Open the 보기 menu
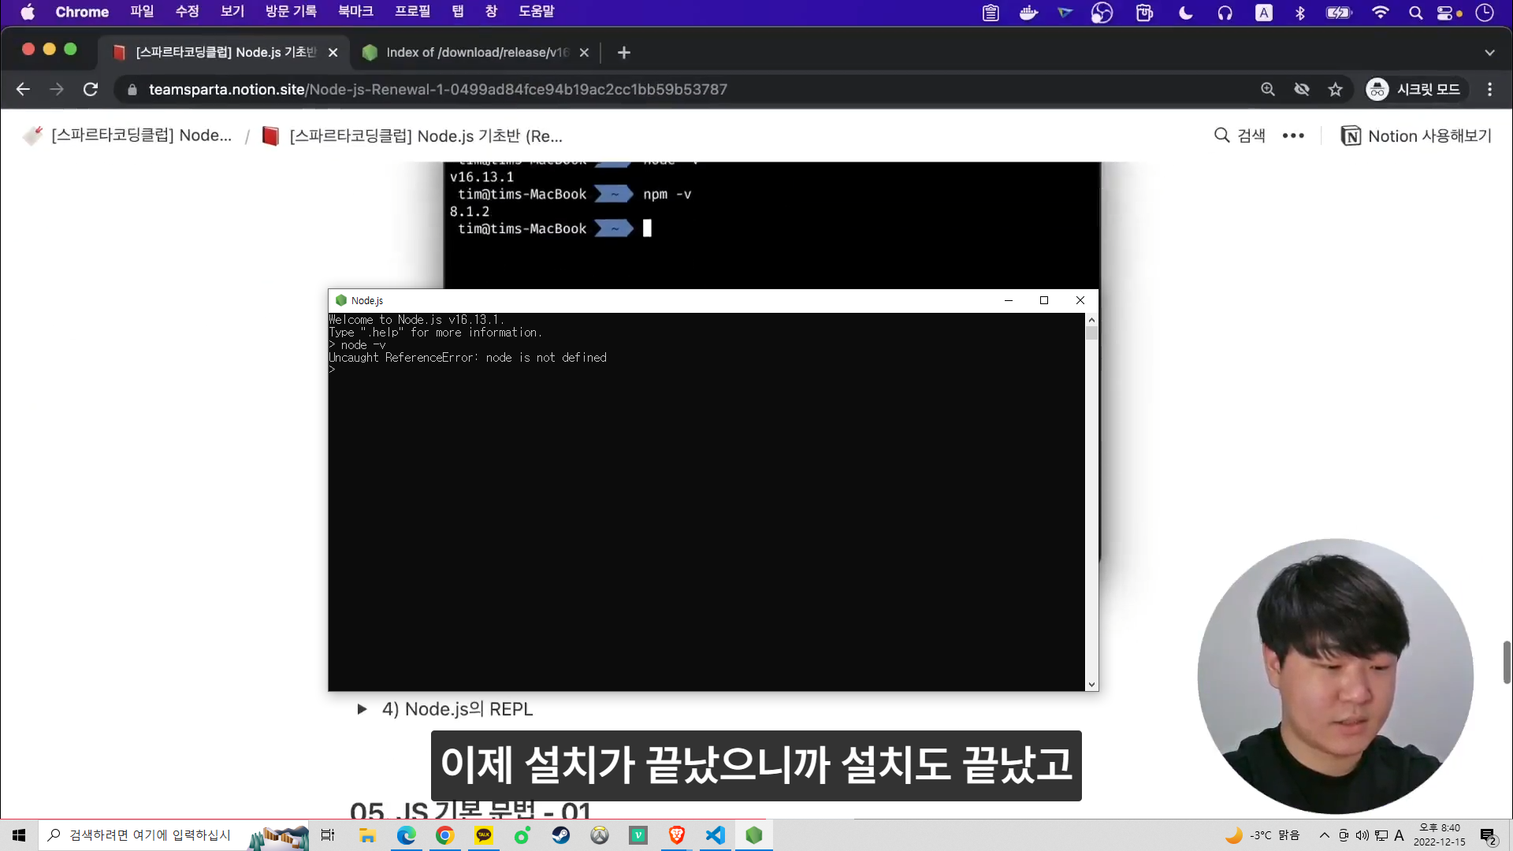 click(x=232, y=12)
